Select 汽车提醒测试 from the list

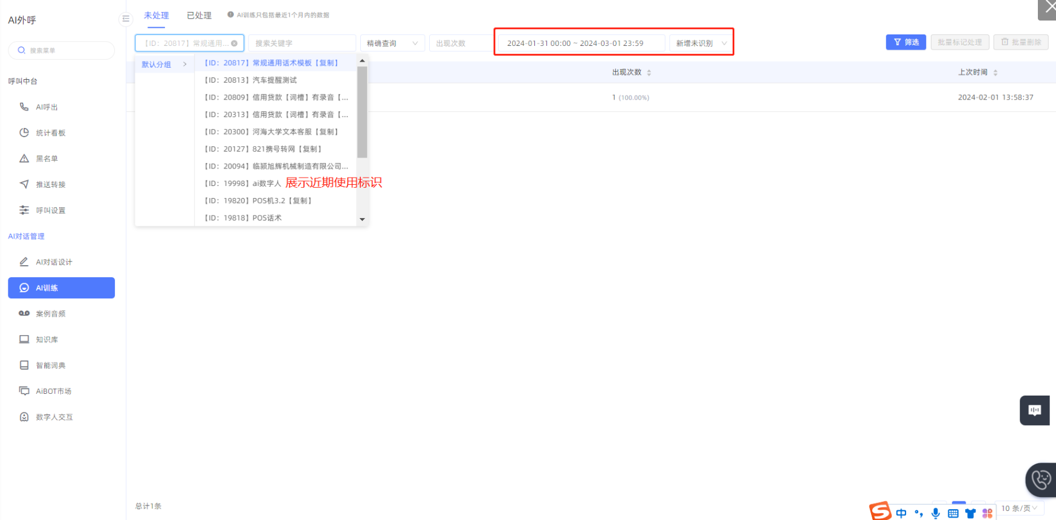(274, 80)
